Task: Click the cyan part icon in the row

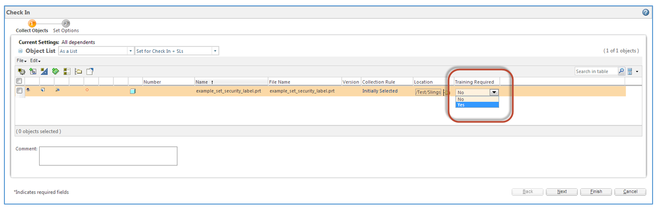Action: [x=132, y=91]
